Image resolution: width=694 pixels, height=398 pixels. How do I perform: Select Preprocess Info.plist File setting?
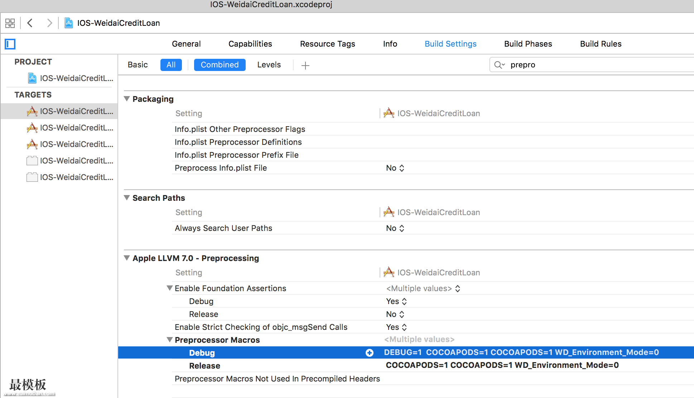click(x=221, y=168)
